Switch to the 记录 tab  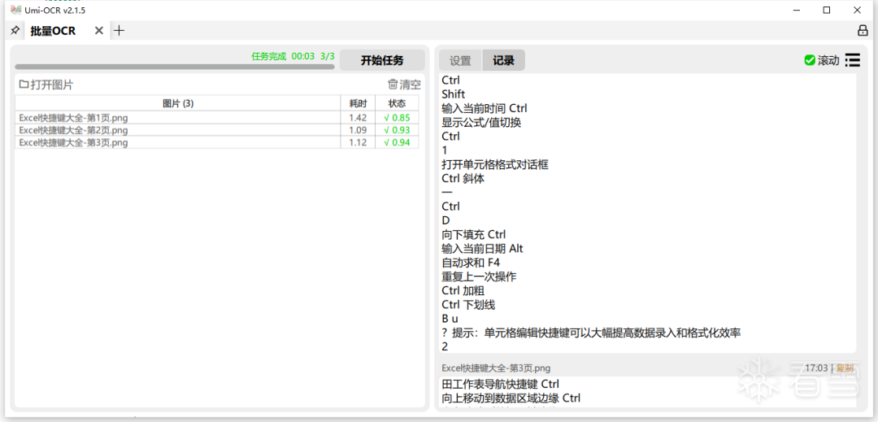point(503,60)
